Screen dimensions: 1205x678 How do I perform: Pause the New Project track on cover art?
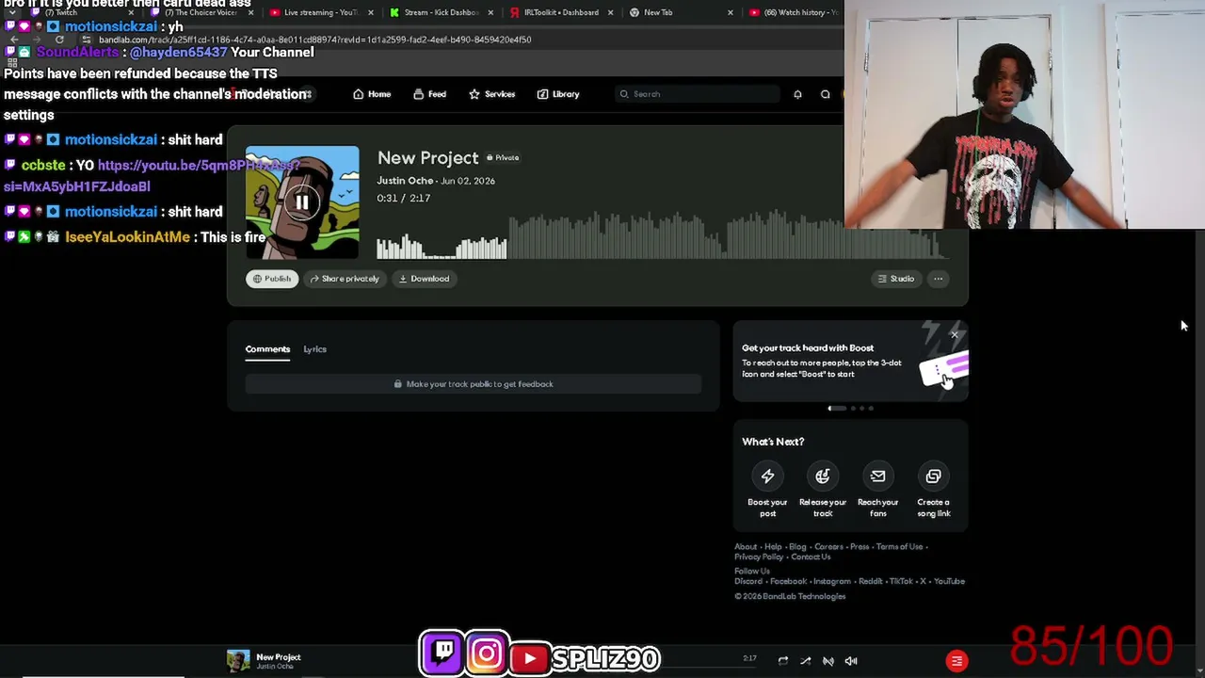coord(302,202)
